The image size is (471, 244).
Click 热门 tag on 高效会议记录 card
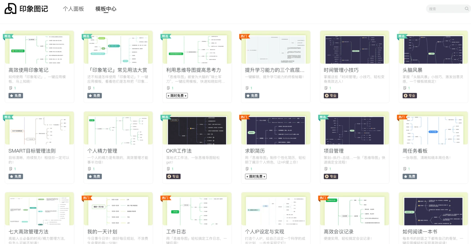(x=323, y=198)
